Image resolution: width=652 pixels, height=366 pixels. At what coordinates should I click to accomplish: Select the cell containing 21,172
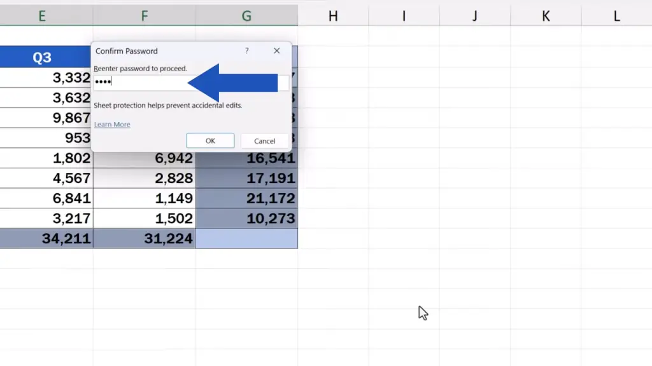(x=246, y=199)
